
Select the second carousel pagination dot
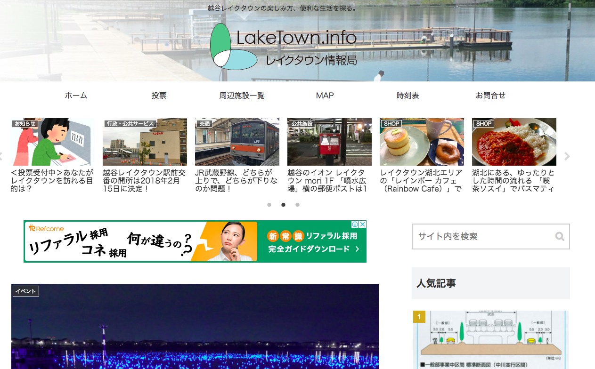283,205
